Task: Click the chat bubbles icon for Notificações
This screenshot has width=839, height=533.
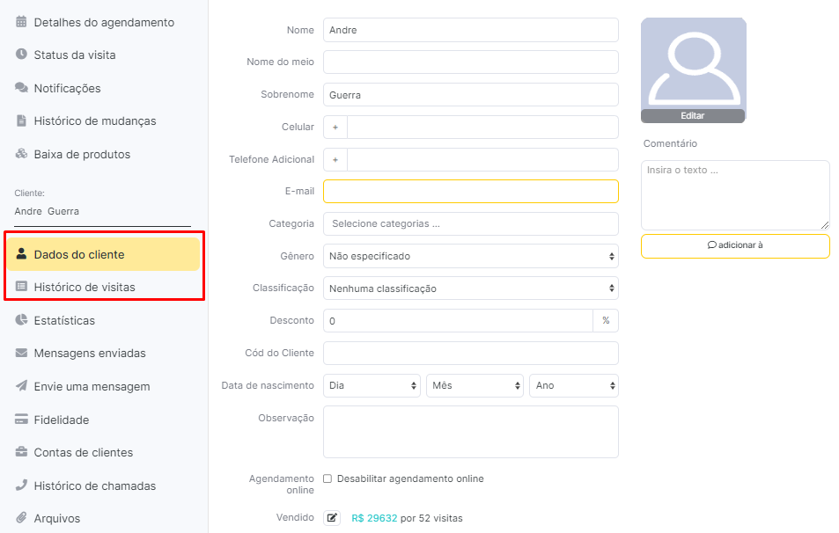Action: pyautogui.click(x=21, y=88)
